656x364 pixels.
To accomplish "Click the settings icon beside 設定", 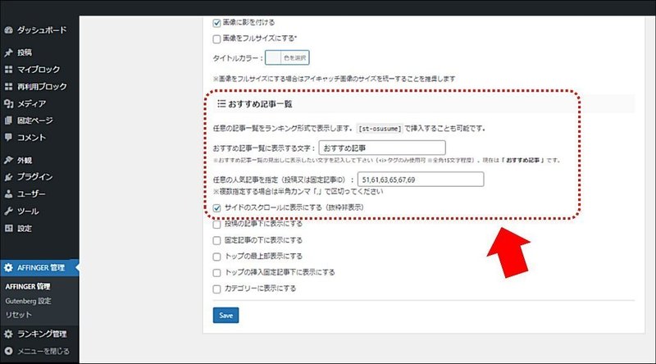I will click(8, 229).
